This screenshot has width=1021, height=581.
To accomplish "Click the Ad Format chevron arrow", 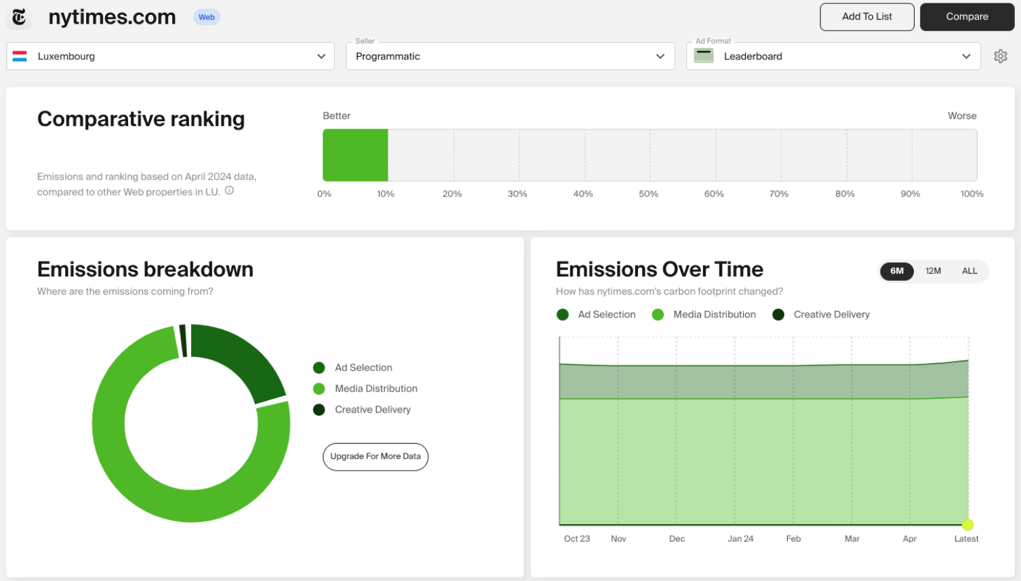I will 966,56.
